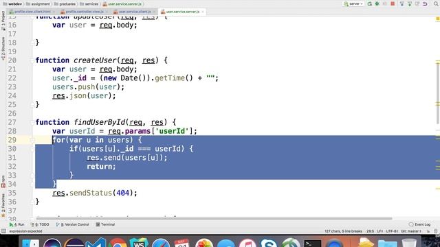Click the tool windows toggle icon in status bar
Image resolution: width=440 pixels, height=247 pixels.
tap(3, 231)
